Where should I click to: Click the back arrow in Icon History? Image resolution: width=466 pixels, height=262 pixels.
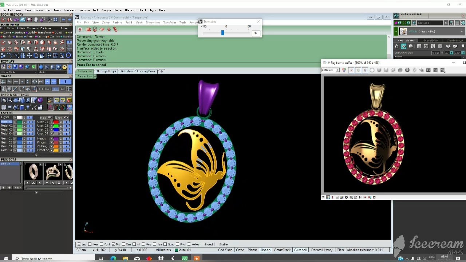(63, 19)
